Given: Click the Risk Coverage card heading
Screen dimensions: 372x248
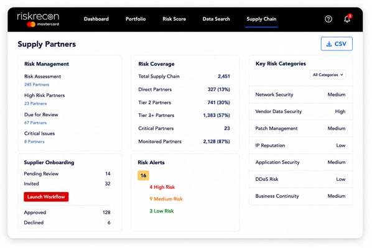Looking at the screenshot, I should 156,64.
